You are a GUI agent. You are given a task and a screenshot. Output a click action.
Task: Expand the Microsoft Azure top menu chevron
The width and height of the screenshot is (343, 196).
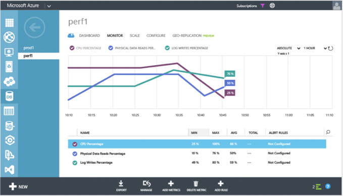pos(49,6)
